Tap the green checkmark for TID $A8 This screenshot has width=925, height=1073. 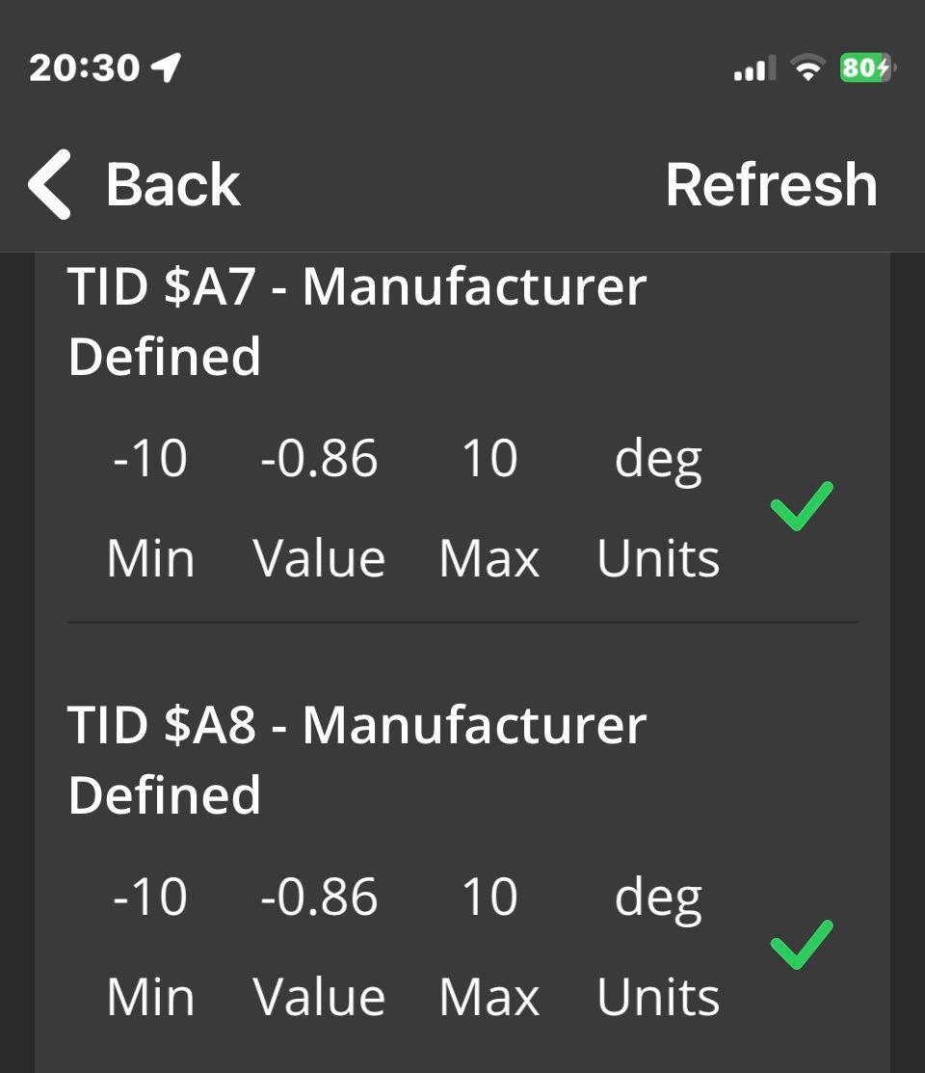802,945
